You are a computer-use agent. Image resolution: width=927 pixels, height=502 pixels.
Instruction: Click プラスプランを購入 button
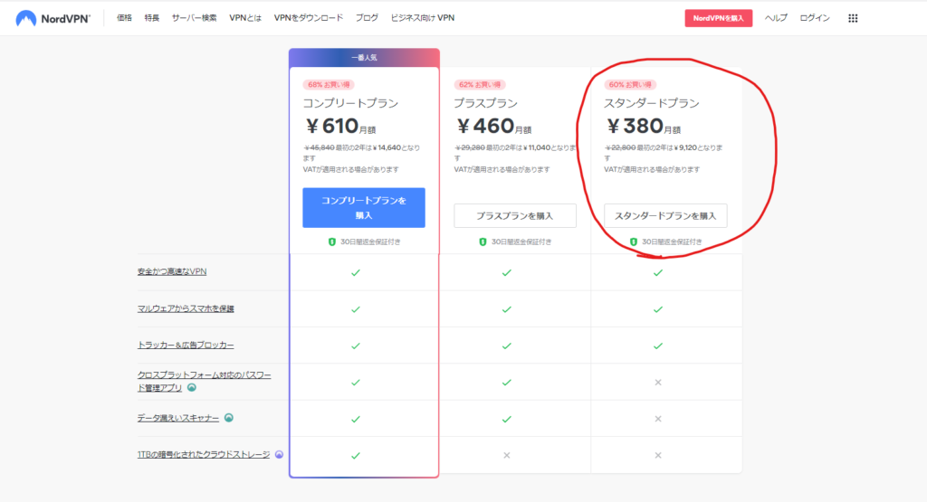(515, 215)
